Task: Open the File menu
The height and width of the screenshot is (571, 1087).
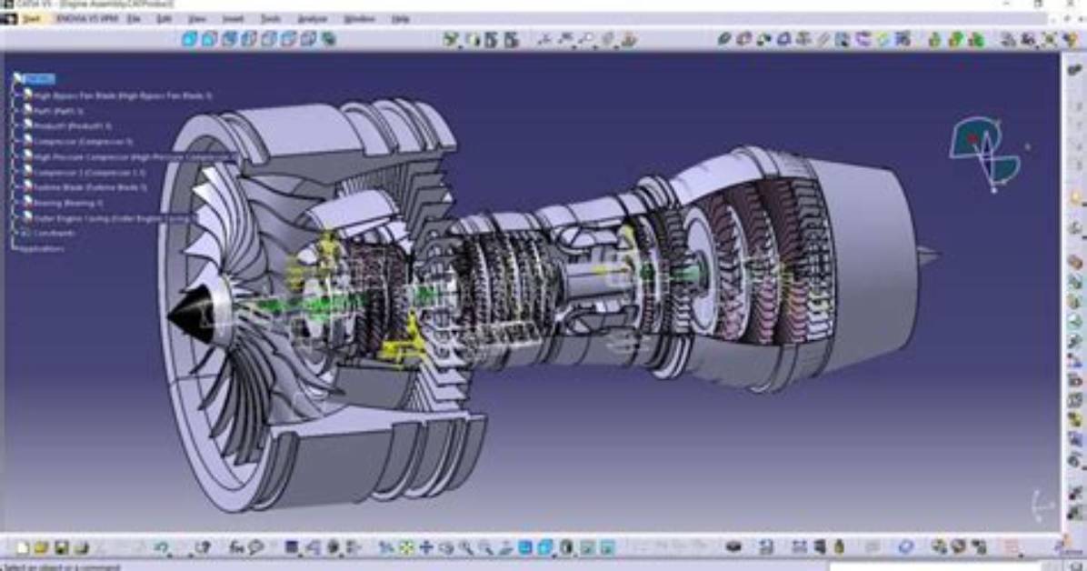Action: coord(134,19)
